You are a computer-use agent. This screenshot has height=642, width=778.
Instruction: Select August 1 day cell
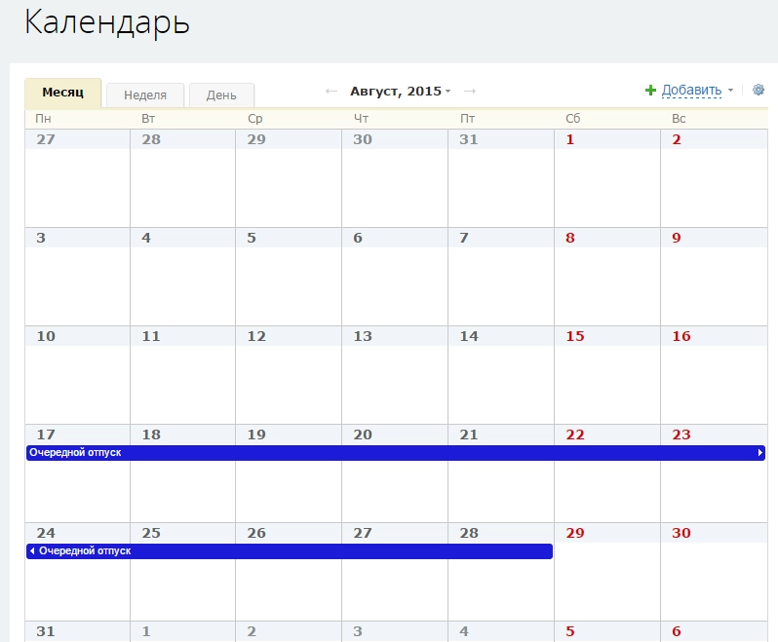click(606, 188)
